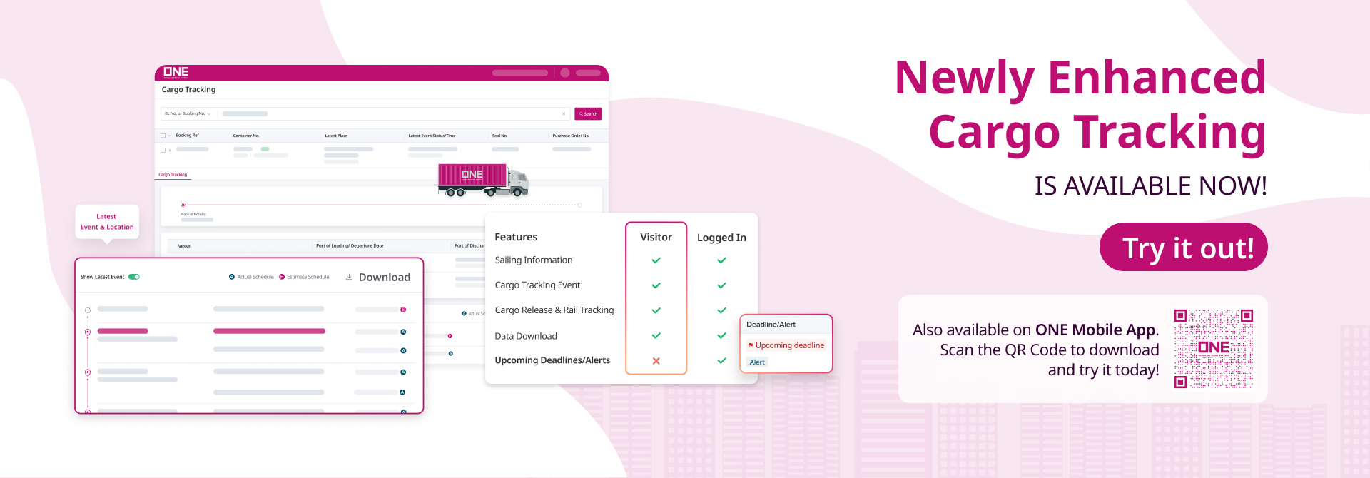Click the Upcoming Deadlines/Alerts feature label

point(552,360)
